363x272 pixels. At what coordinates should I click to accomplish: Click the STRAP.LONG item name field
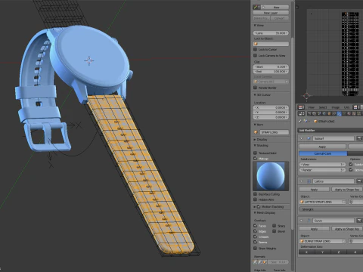click(x=275, y=132)
